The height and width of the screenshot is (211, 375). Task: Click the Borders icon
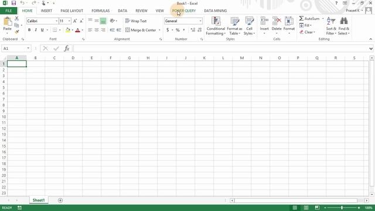coord(54,30)
